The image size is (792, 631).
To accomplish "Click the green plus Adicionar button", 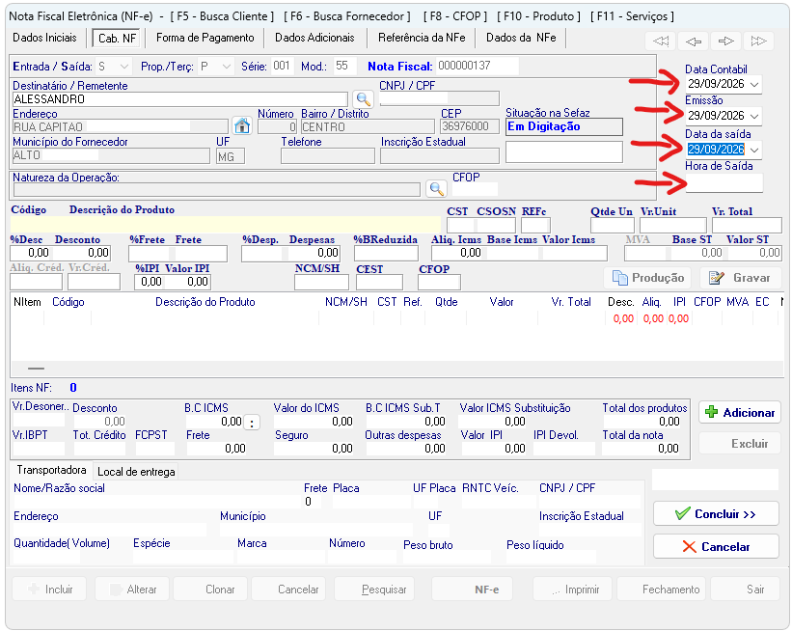I will 740,413.
